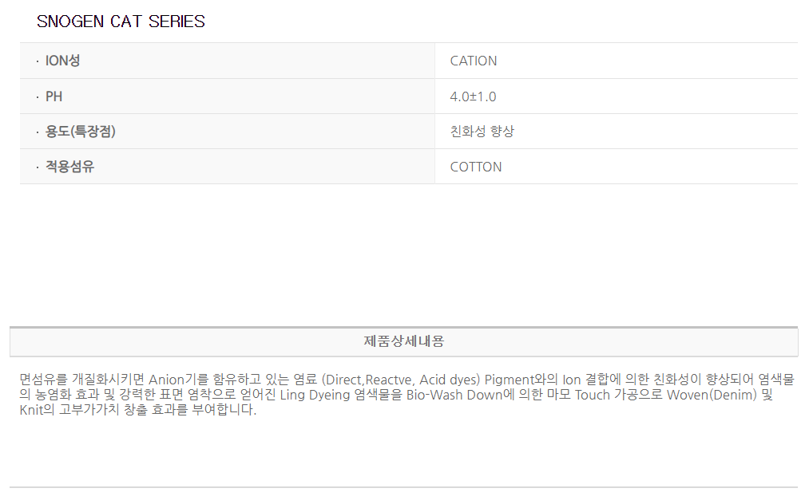
Task: Select the COTTON value cell
Action: pos(476,167)
